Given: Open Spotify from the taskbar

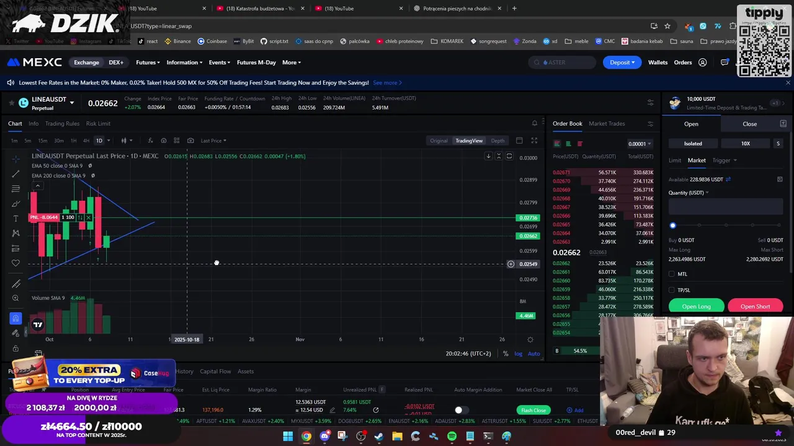Looking at the screenshot, I should pos(452,436).
